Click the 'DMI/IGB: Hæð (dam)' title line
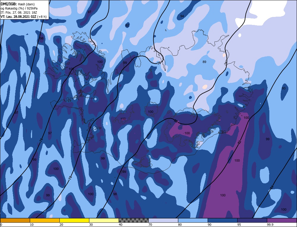The width and height of the screenshot is (297, 227). 18,4
